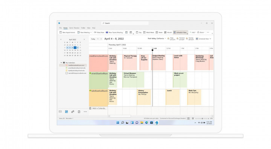Uncheck the orange kyle calendar
Screen dimensions: 271x149
[x=67, y=70]
